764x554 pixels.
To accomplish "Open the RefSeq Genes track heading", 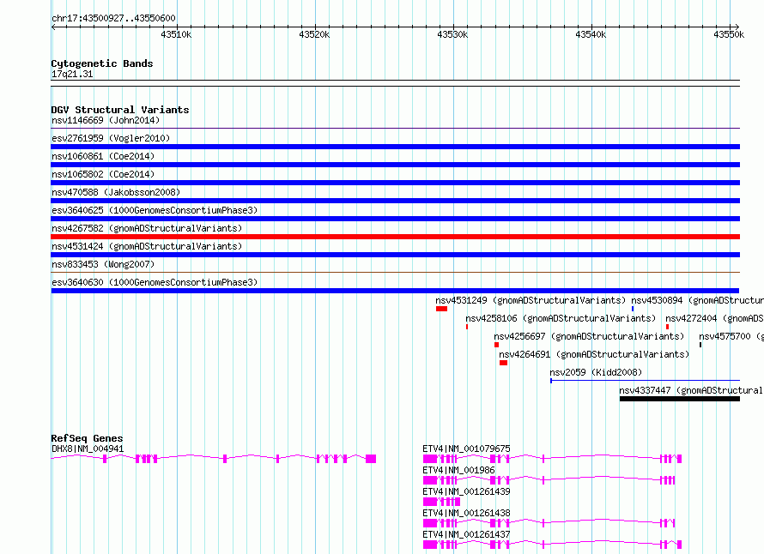I will [x=87, y=438].
